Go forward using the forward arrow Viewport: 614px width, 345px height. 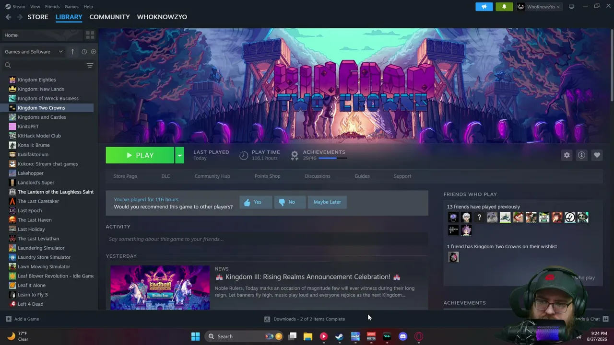pos(20,17)
